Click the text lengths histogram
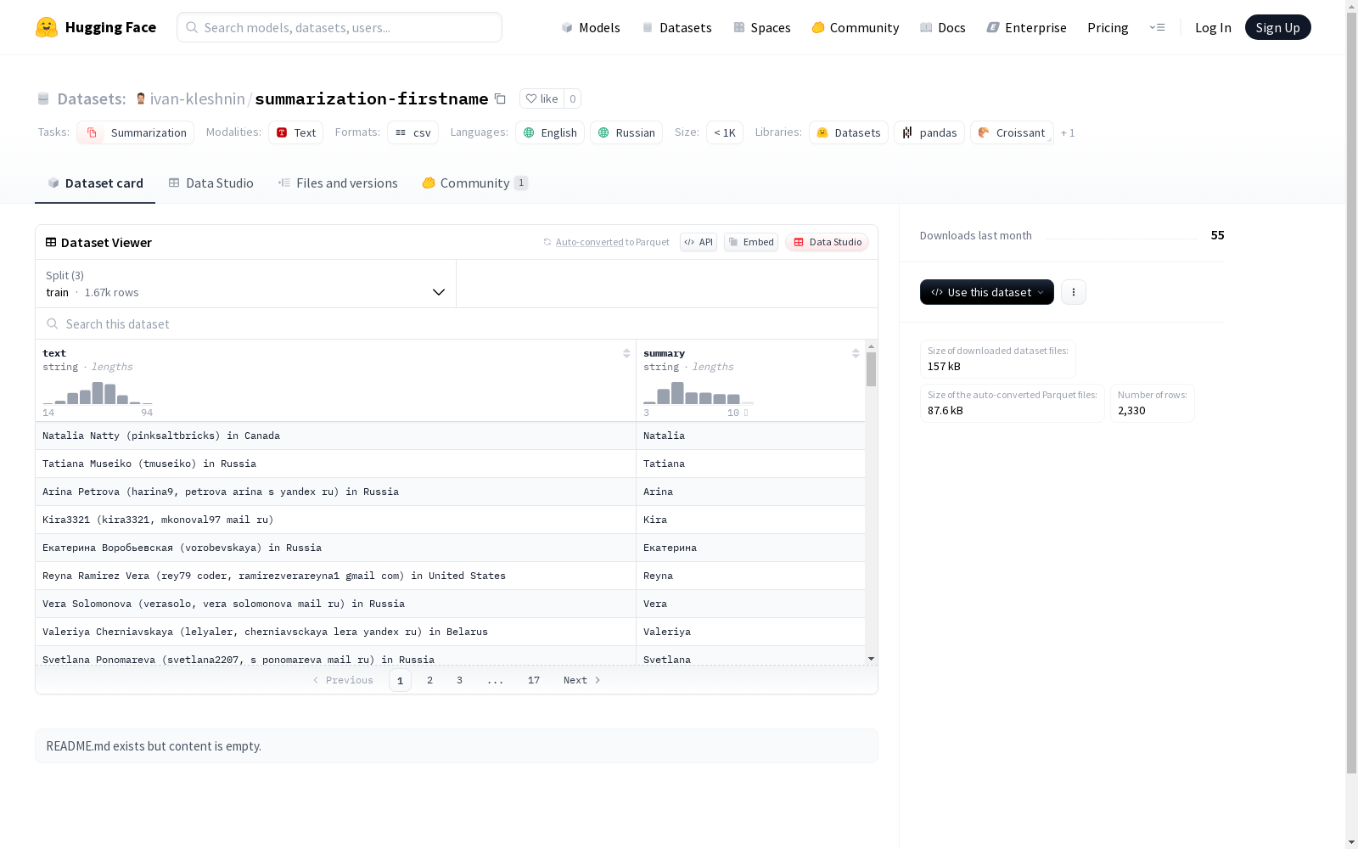The width and height of the screenshot is (1358, 849). click(x=98, y=393)
